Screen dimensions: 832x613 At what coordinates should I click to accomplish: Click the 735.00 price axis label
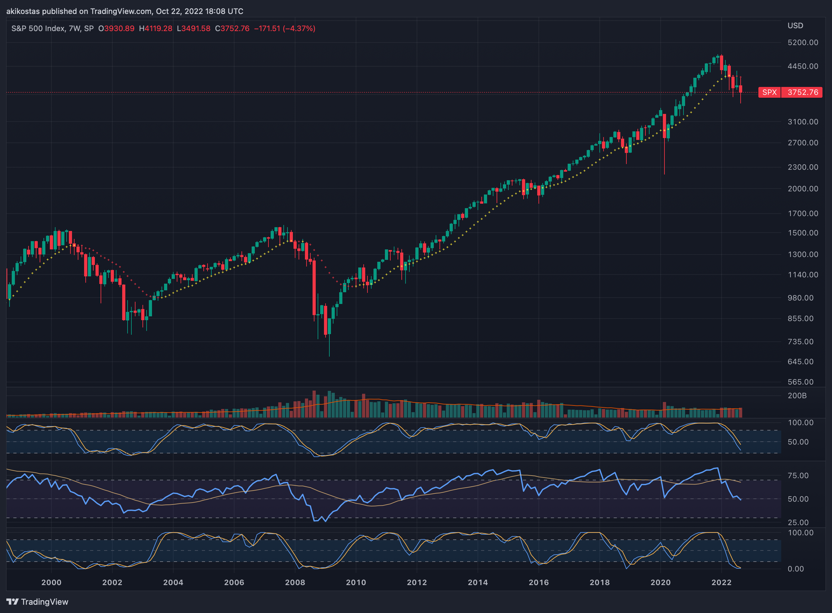pyautogui.click(x=801, y=342)
